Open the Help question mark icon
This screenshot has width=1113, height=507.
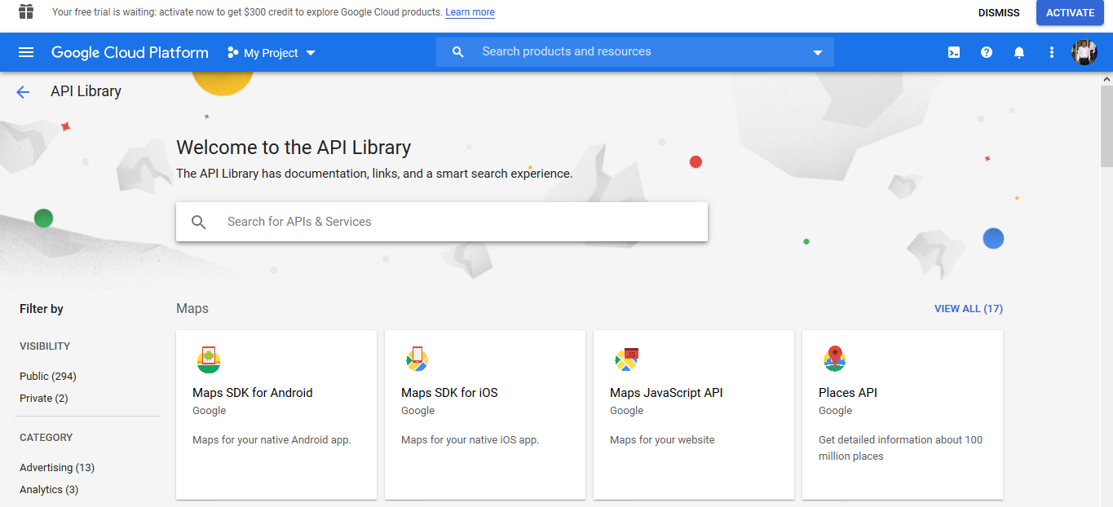click(x=987, y=52)
